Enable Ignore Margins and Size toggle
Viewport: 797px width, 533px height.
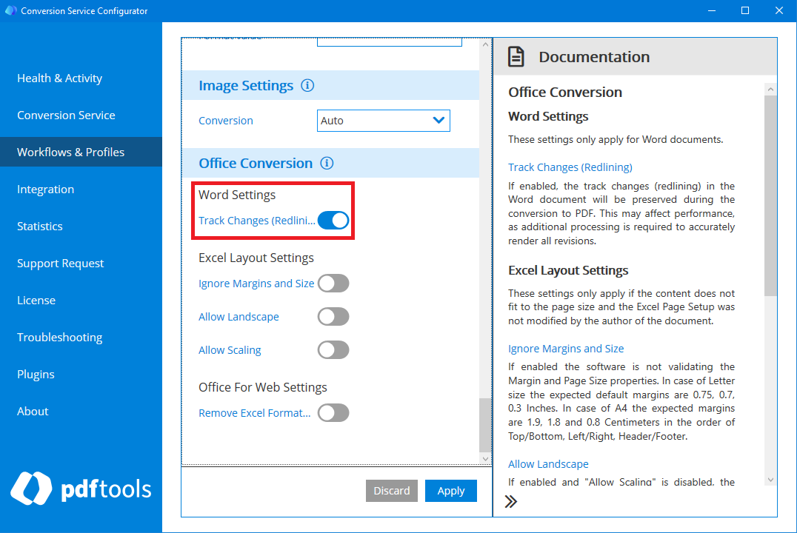tap(333, 284)
